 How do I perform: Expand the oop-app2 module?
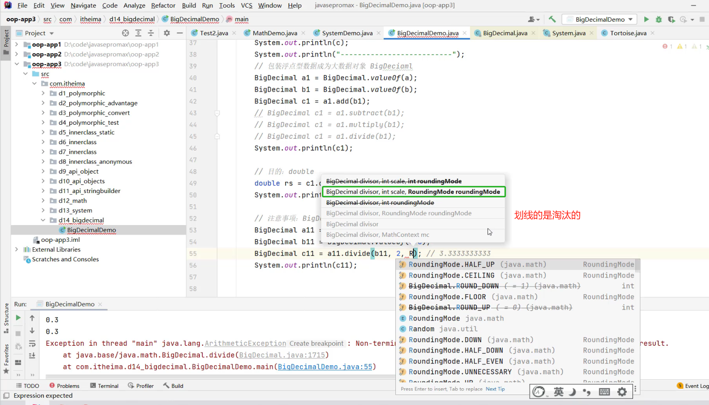(17, 54)
